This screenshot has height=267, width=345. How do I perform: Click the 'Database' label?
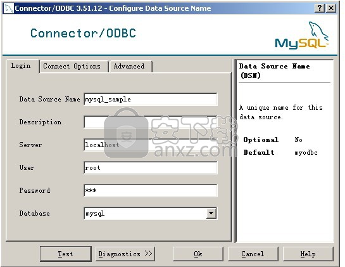click(x=34, y=213)
